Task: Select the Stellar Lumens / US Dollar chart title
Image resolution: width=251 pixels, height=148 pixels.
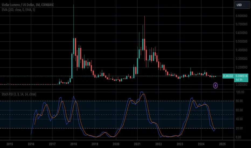Action: 28,5
